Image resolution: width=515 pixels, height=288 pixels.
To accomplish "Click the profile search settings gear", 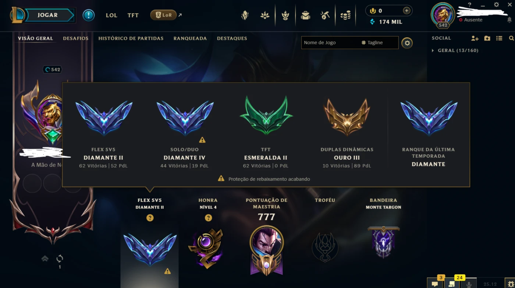I will (407, 43).
